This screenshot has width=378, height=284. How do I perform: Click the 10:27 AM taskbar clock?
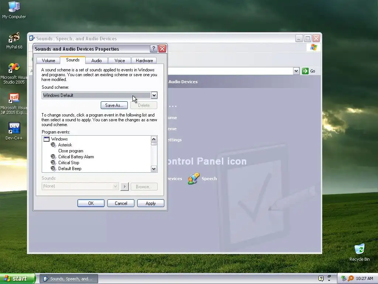tap(364, 278)
